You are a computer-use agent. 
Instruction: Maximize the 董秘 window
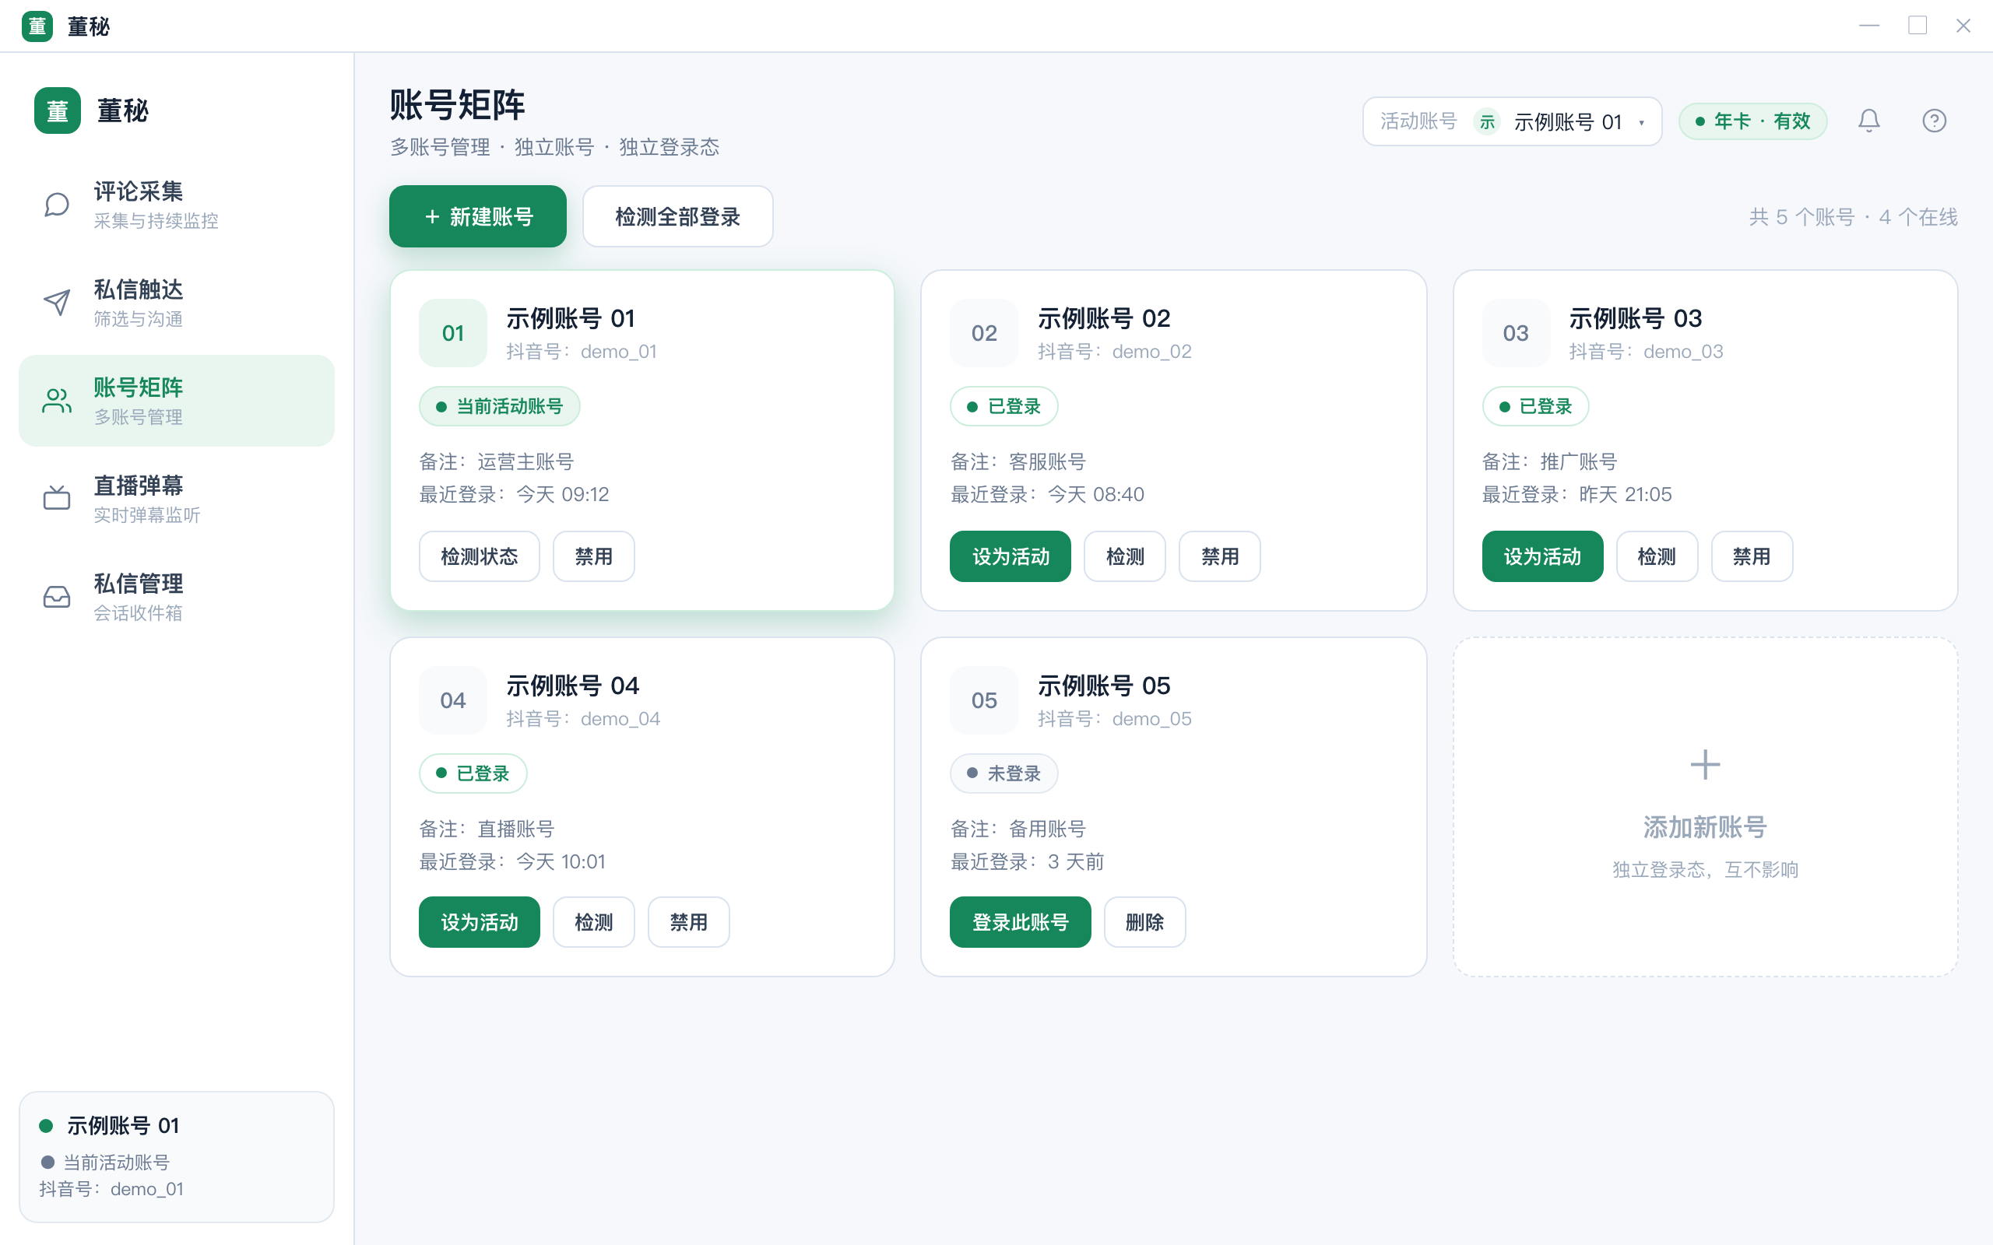point(1917,26)
